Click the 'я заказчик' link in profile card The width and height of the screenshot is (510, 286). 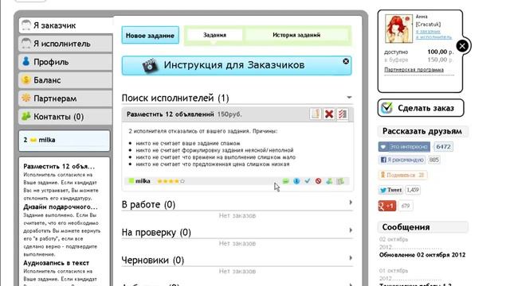(428, 31)
